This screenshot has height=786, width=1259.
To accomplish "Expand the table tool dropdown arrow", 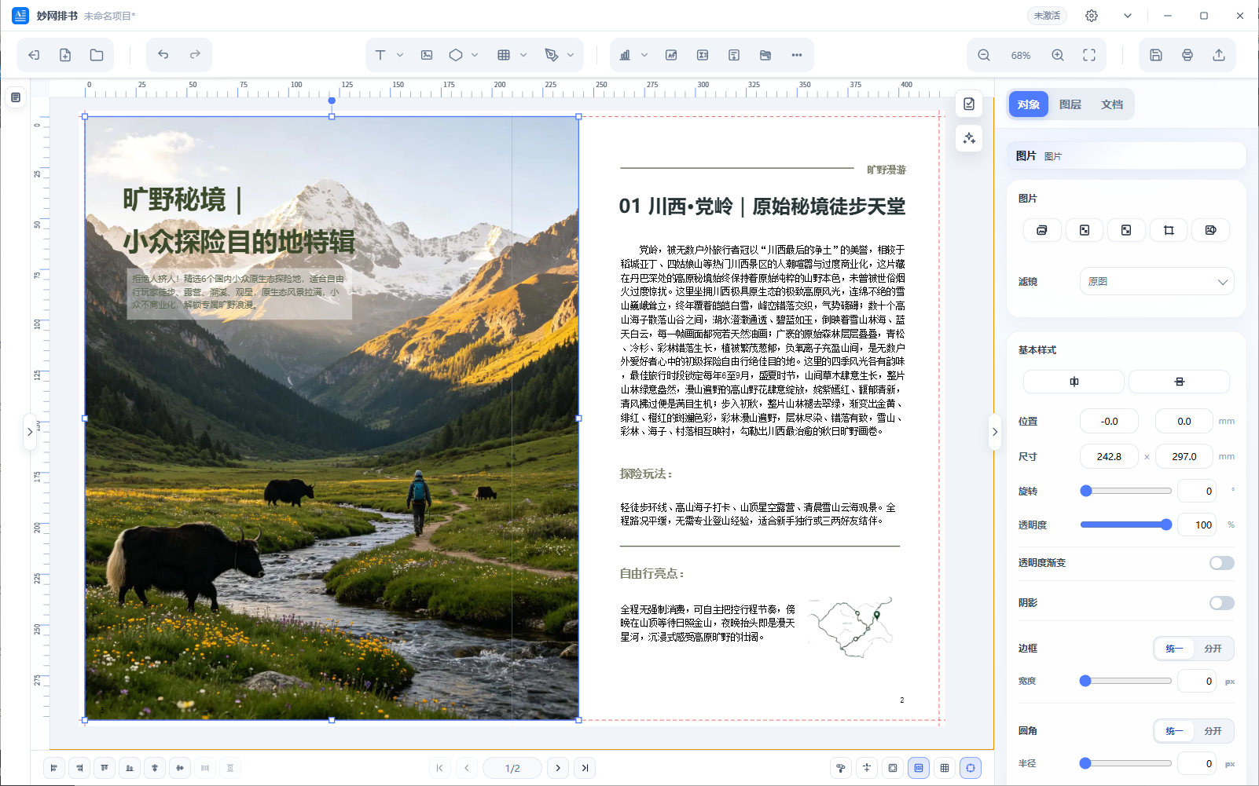I will (x=523, y=55).
